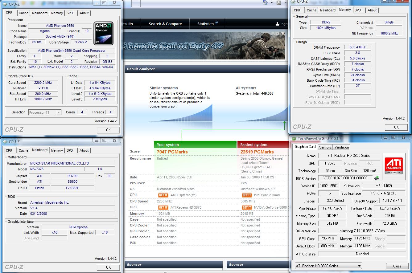Click the Fastest system red header
Image resolution: width=412 pixels, height=273 pixels.
(263, 145)
